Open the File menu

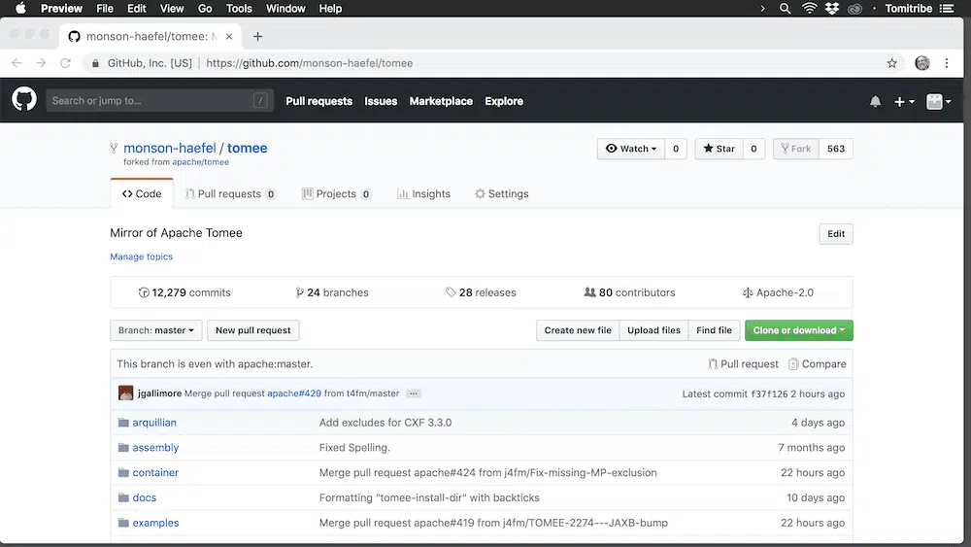click(x=105, y=9)
